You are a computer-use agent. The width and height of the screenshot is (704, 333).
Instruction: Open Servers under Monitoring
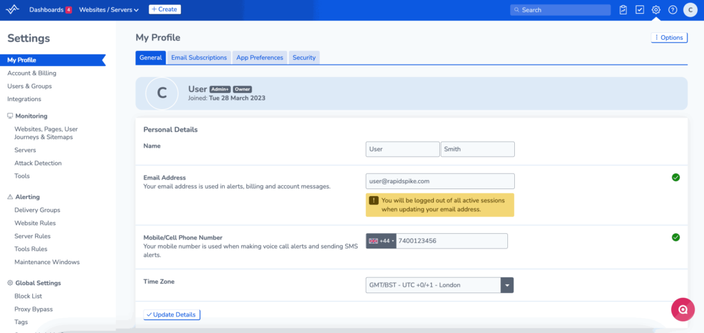tap(25, 150)
